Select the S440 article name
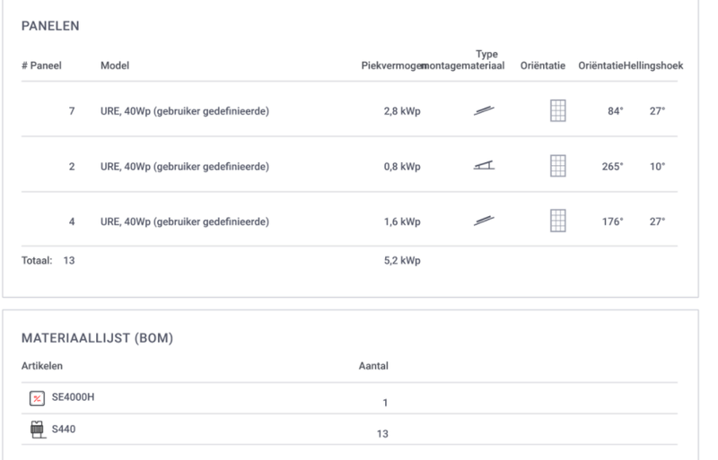Viewport: 718px width, 460px height. pyautogui.click(x=65, y=430)
